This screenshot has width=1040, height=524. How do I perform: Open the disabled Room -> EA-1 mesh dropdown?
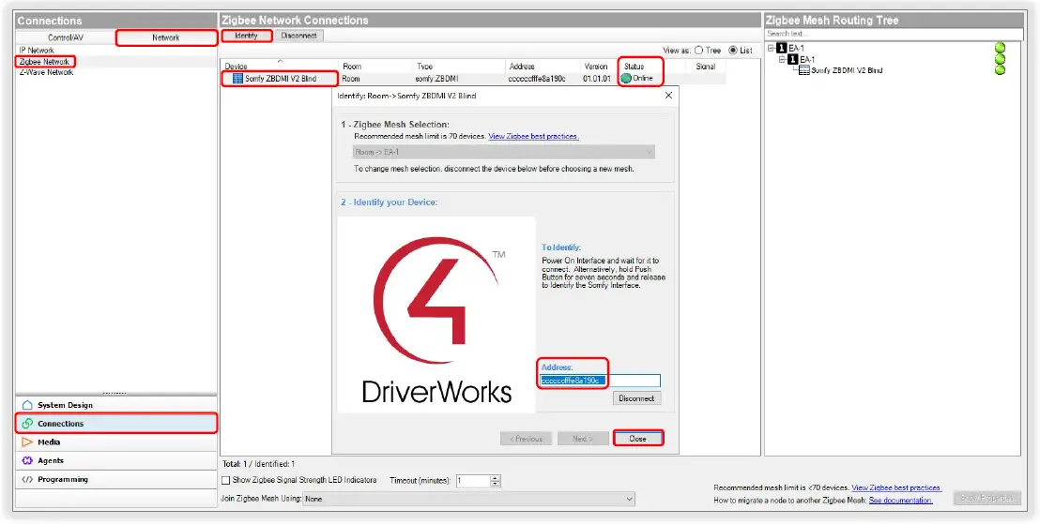tap(504, 152)
